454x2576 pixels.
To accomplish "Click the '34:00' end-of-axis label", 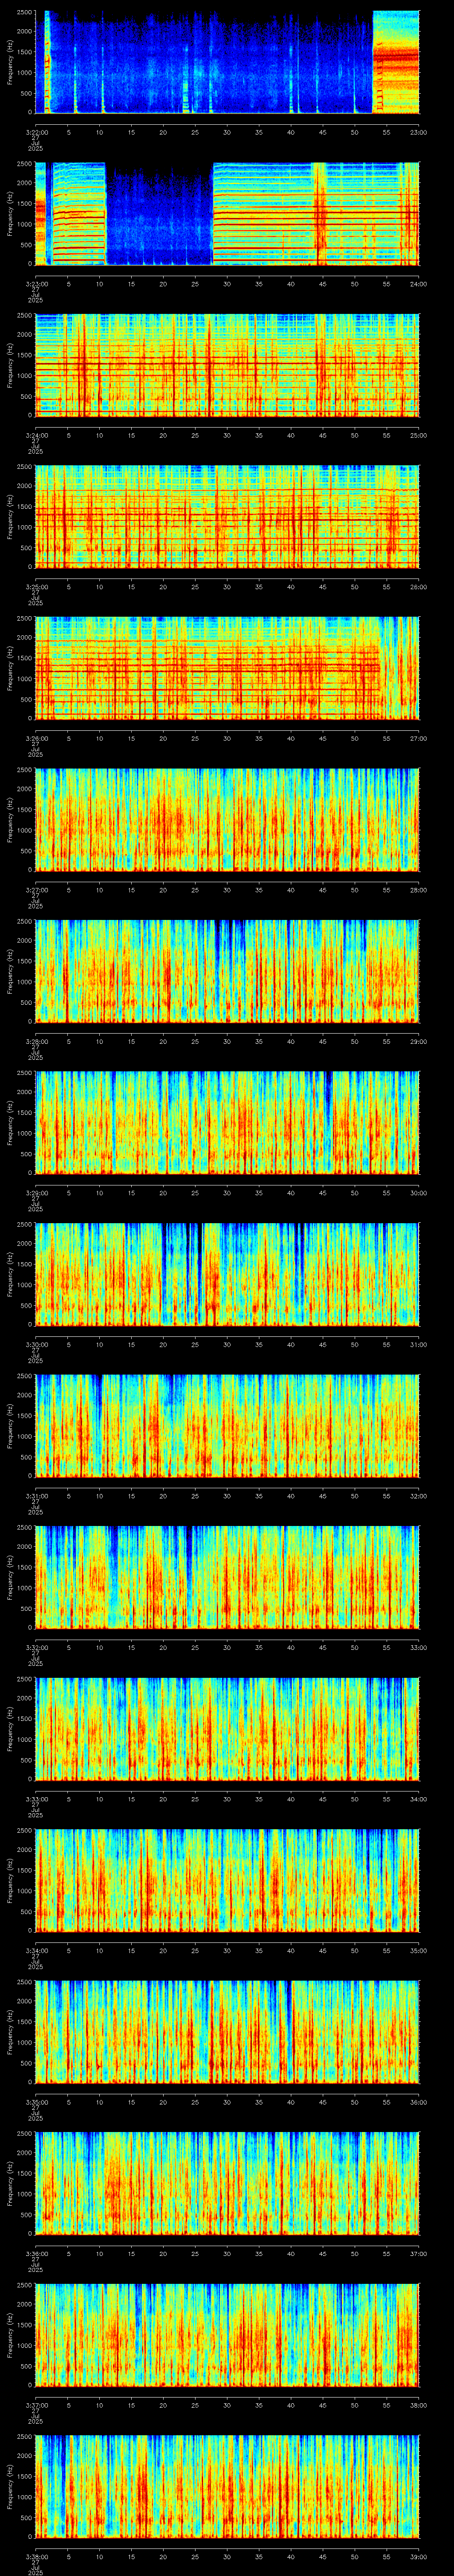I will 418,1799.
